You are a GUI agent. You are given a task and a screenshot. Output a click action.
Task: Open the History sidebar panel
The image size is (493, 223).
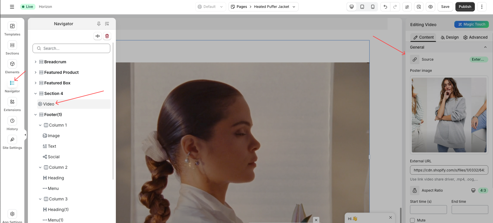coord(12,124)
